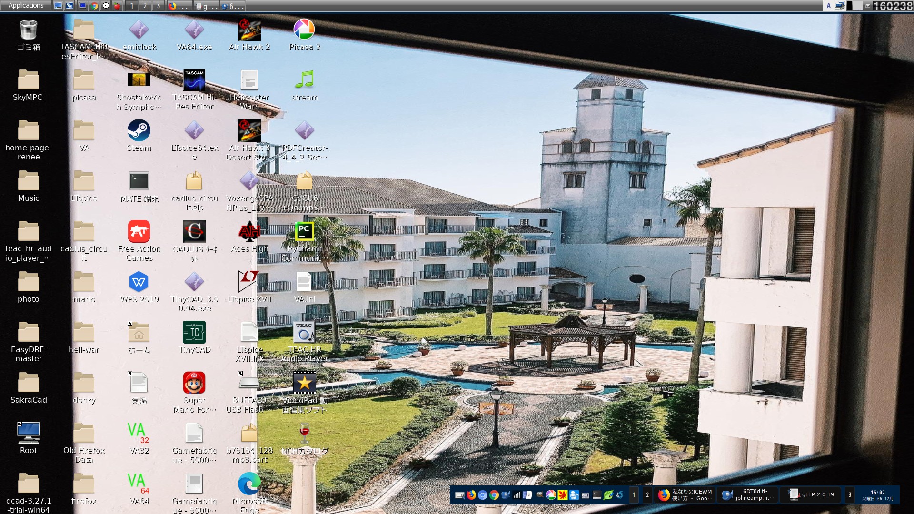Viewport: 914px width, 514px height.
Task: Launch GIMP from the bottom taskbar
Action: click(x=539, y=495)
